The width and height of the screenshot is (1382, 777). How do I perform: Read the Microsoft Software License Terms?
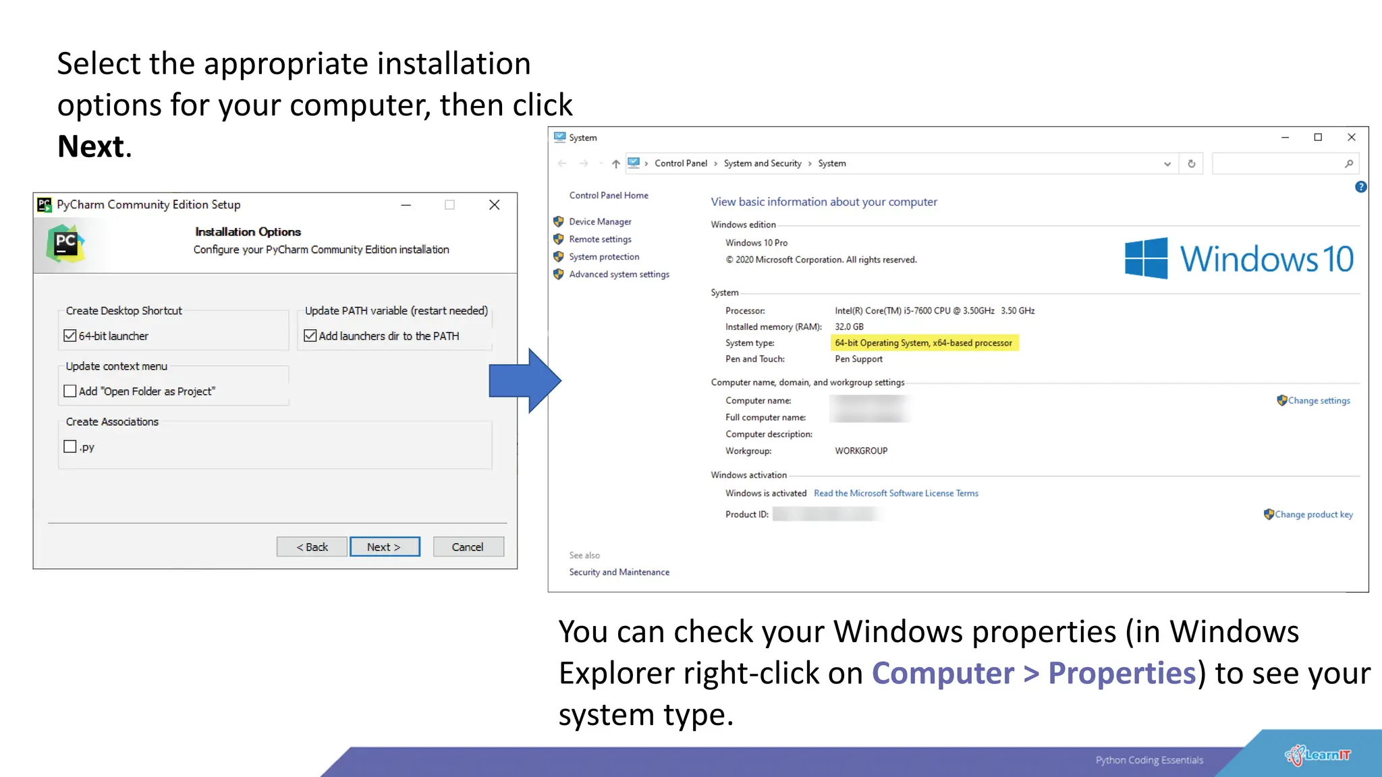point(896,494)
